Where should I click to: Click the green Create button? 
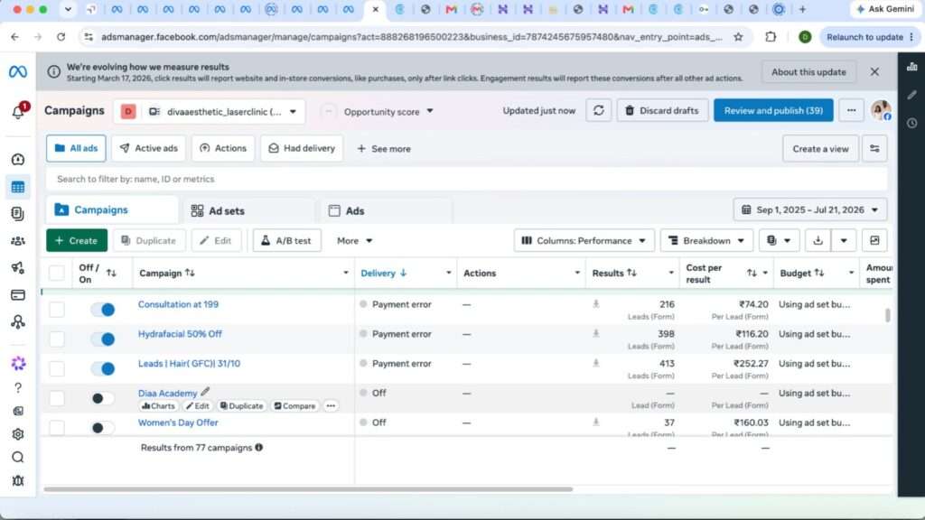pos(77,240)
